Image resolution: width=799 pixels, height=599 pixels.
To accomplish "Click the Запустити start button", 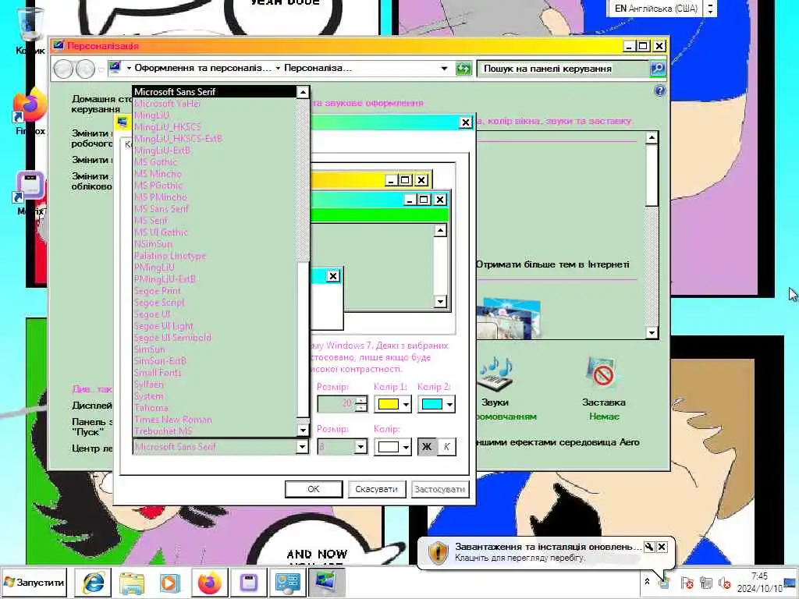I will click(34, 582).
